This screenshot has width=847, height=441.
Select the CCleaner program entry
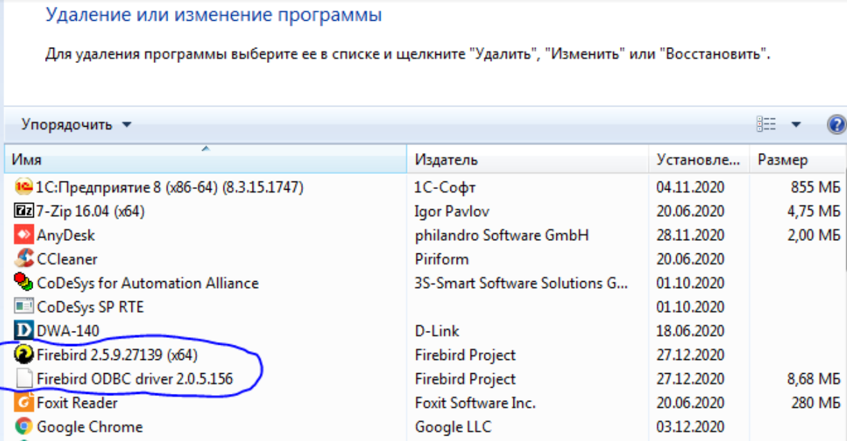pos(67,259)
